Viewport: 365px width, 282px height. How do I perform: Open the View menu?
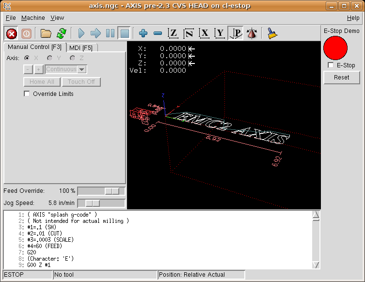click(x=57, y=18)
